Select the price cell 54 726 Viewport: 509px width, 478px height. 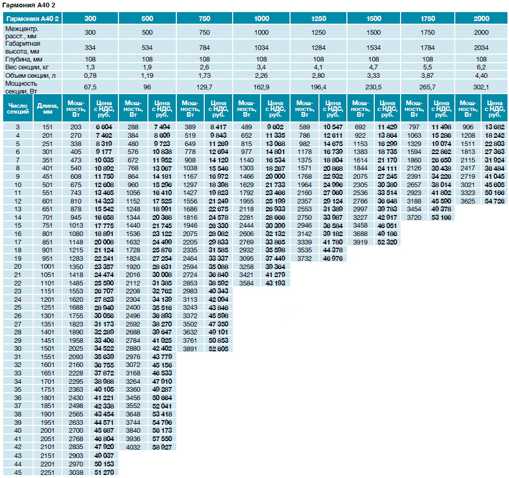pos(495,201)
